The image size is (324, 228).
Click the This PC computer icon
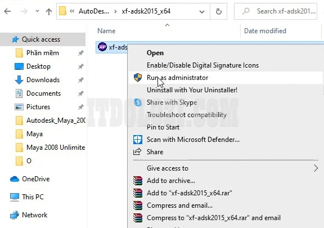15,197
